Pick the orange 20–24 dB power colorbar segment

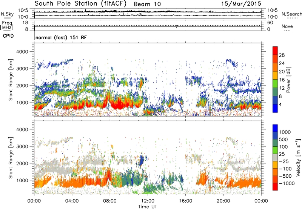[275, 67]
